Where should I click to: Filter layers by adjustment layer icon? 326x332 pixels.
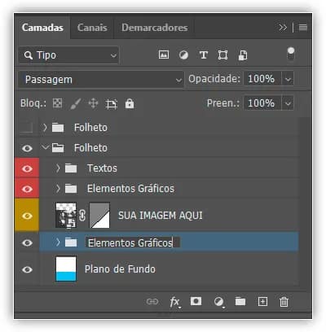tap(183, 55)
